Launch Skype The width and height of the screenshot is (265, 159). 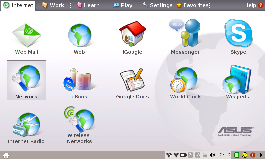(x=238, y=36)
